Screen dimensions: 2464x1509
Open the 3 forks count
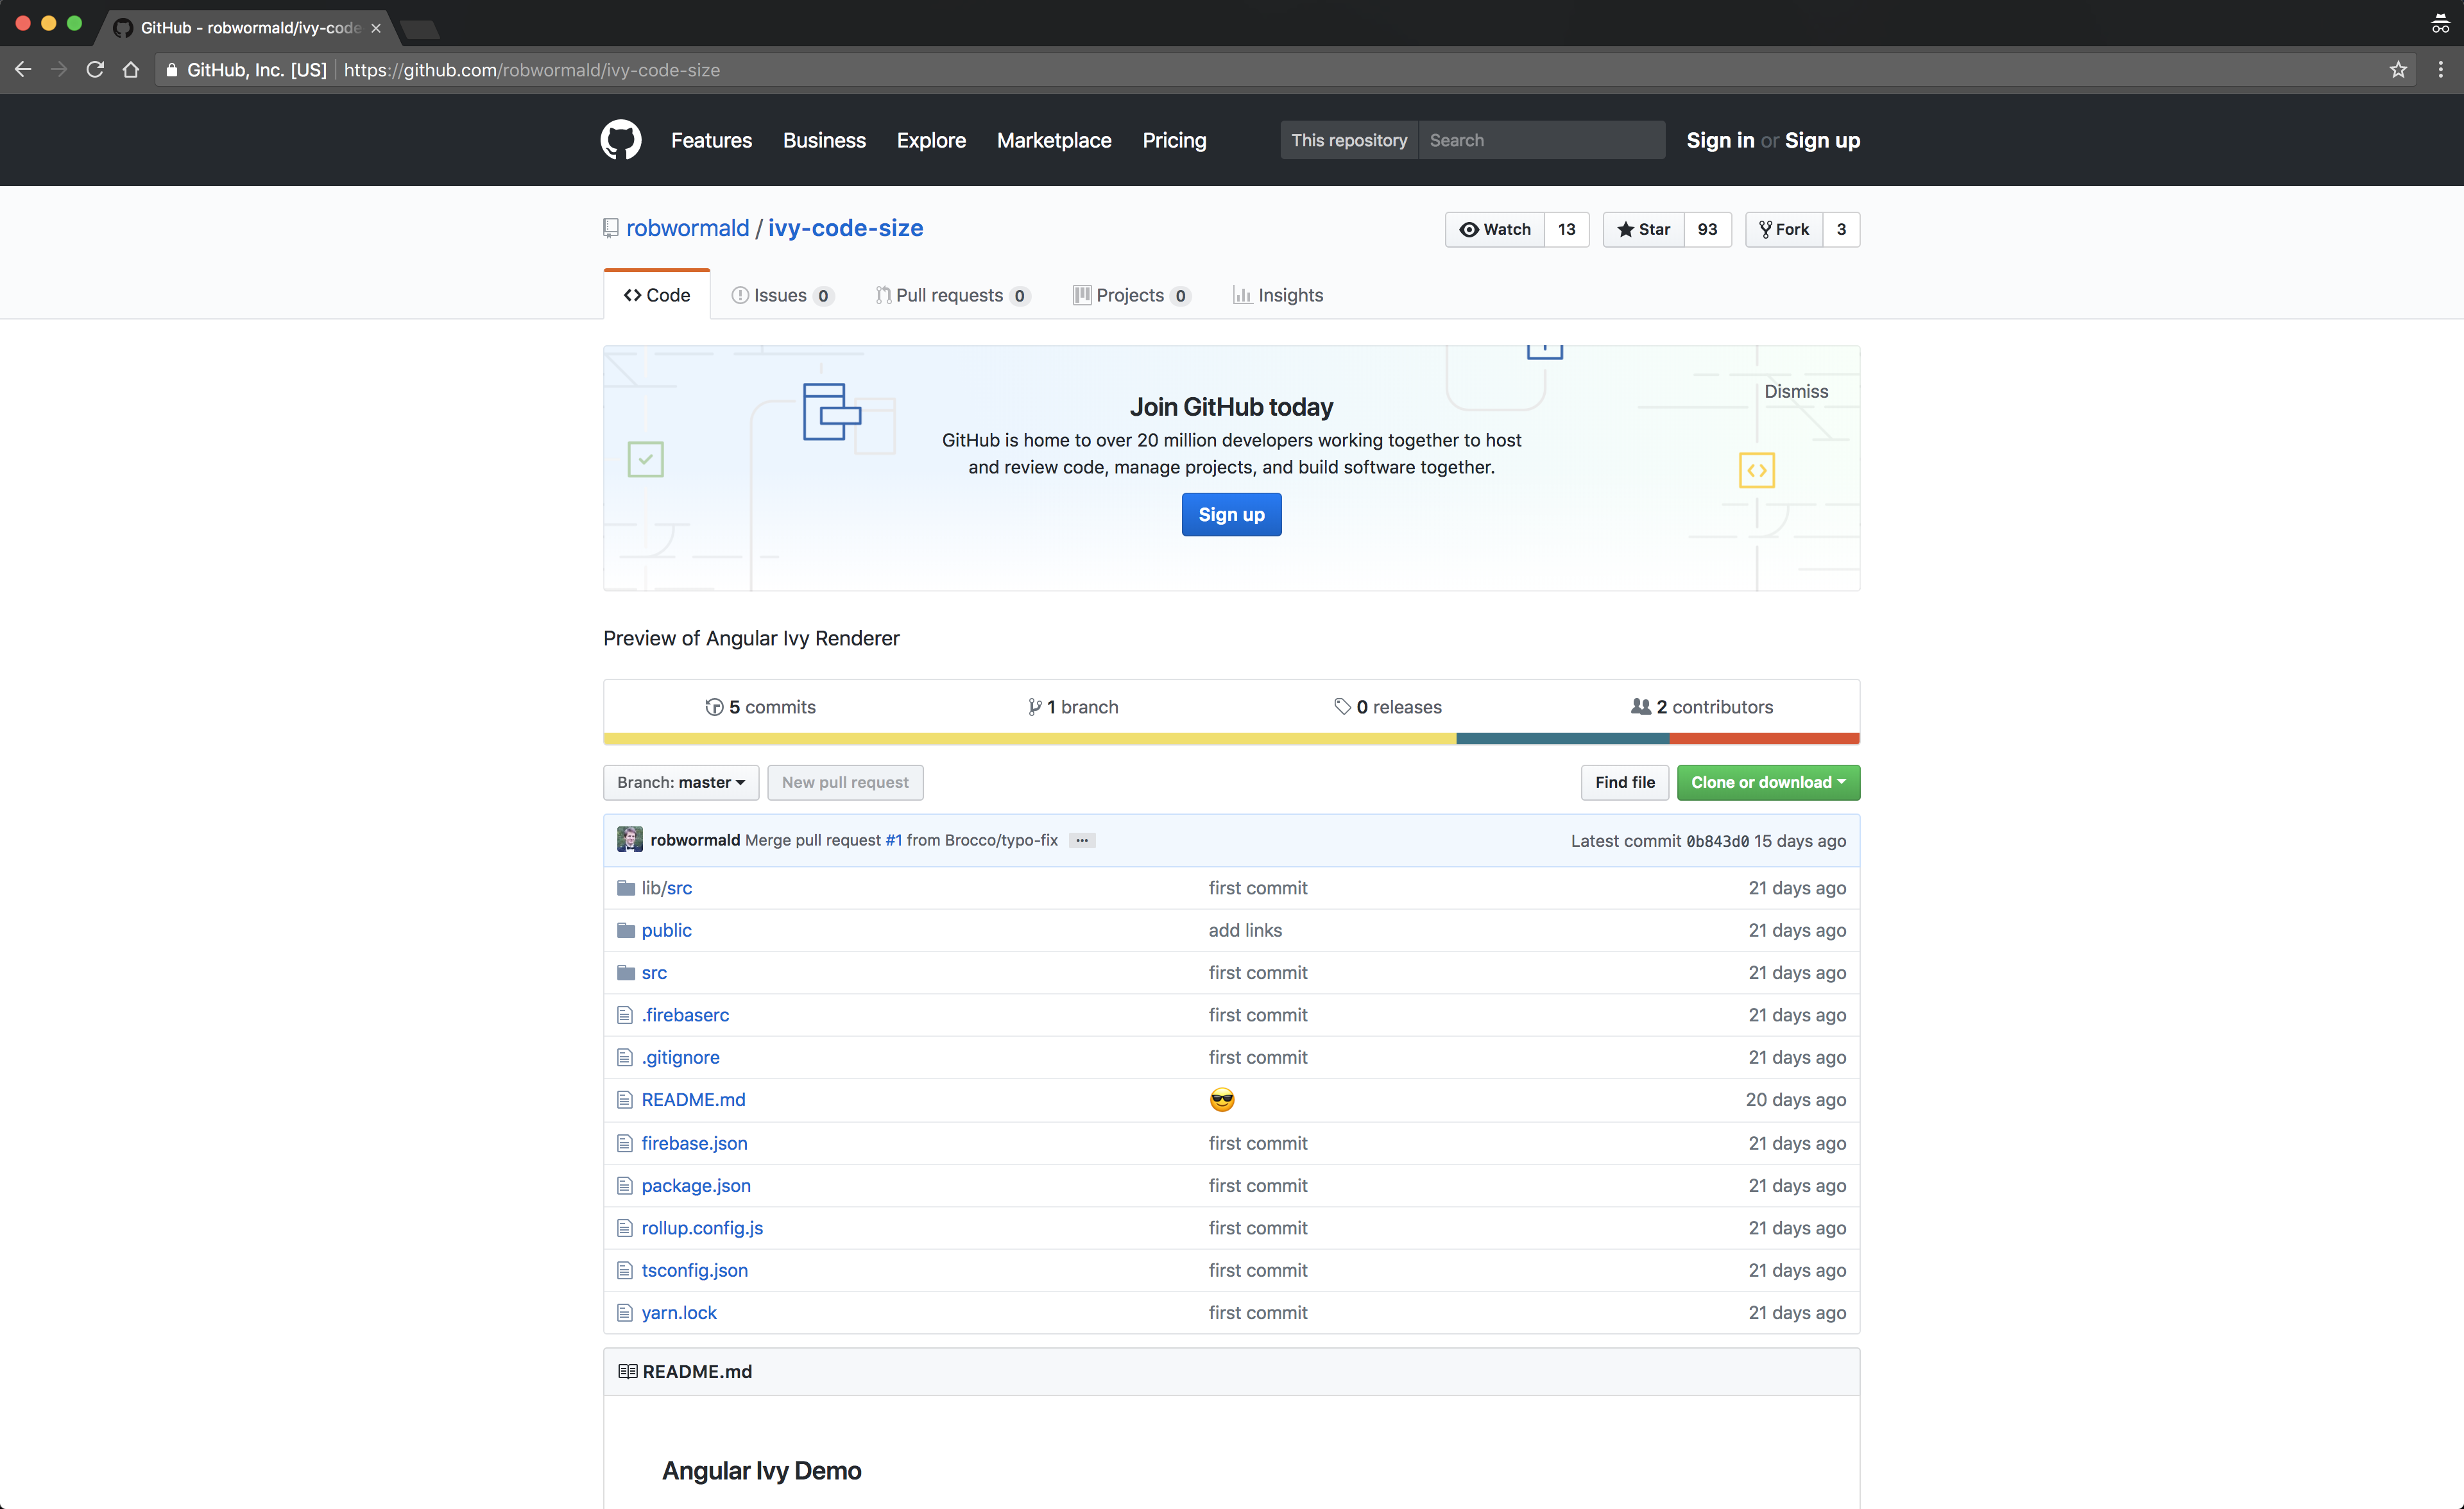[x=1841, y=229]
